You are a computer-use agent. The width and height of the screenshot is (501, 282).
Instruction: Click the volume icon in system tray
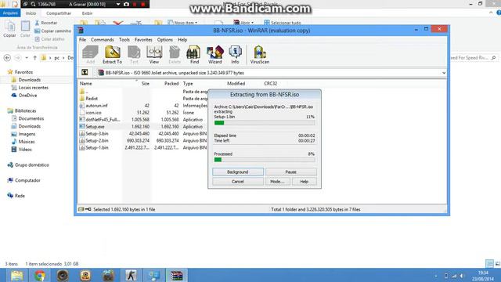[462, 275]
